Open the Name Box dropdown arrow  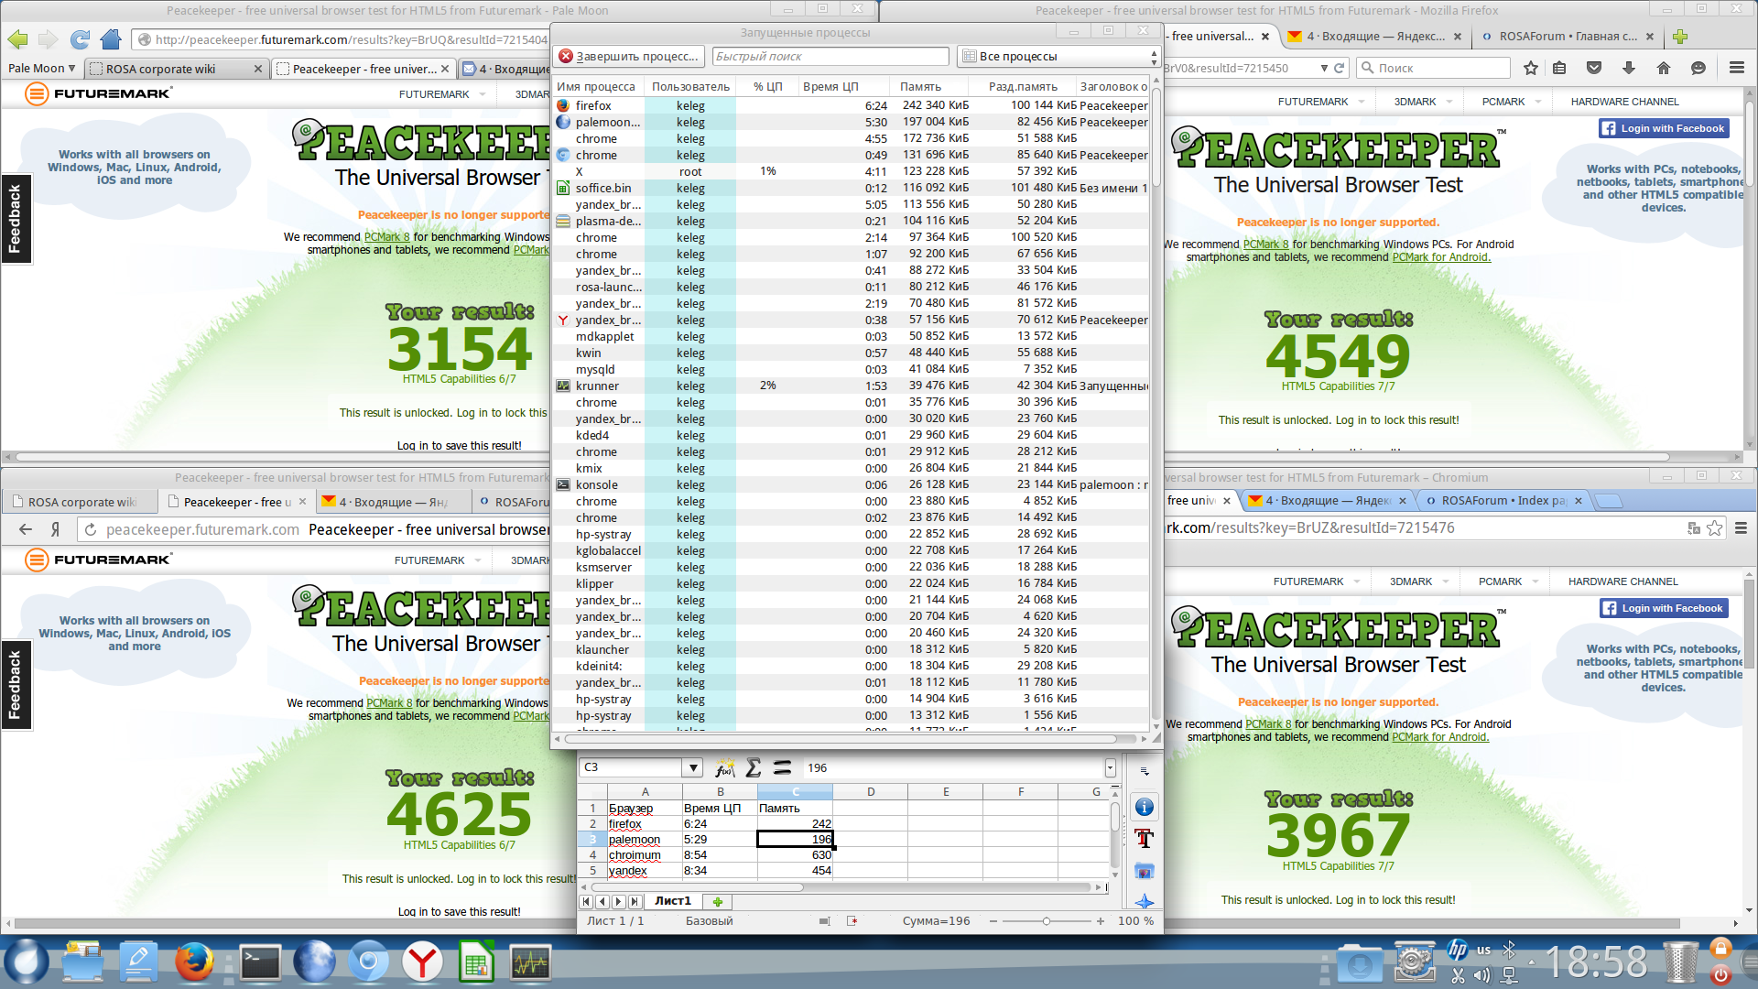point(693,768)
